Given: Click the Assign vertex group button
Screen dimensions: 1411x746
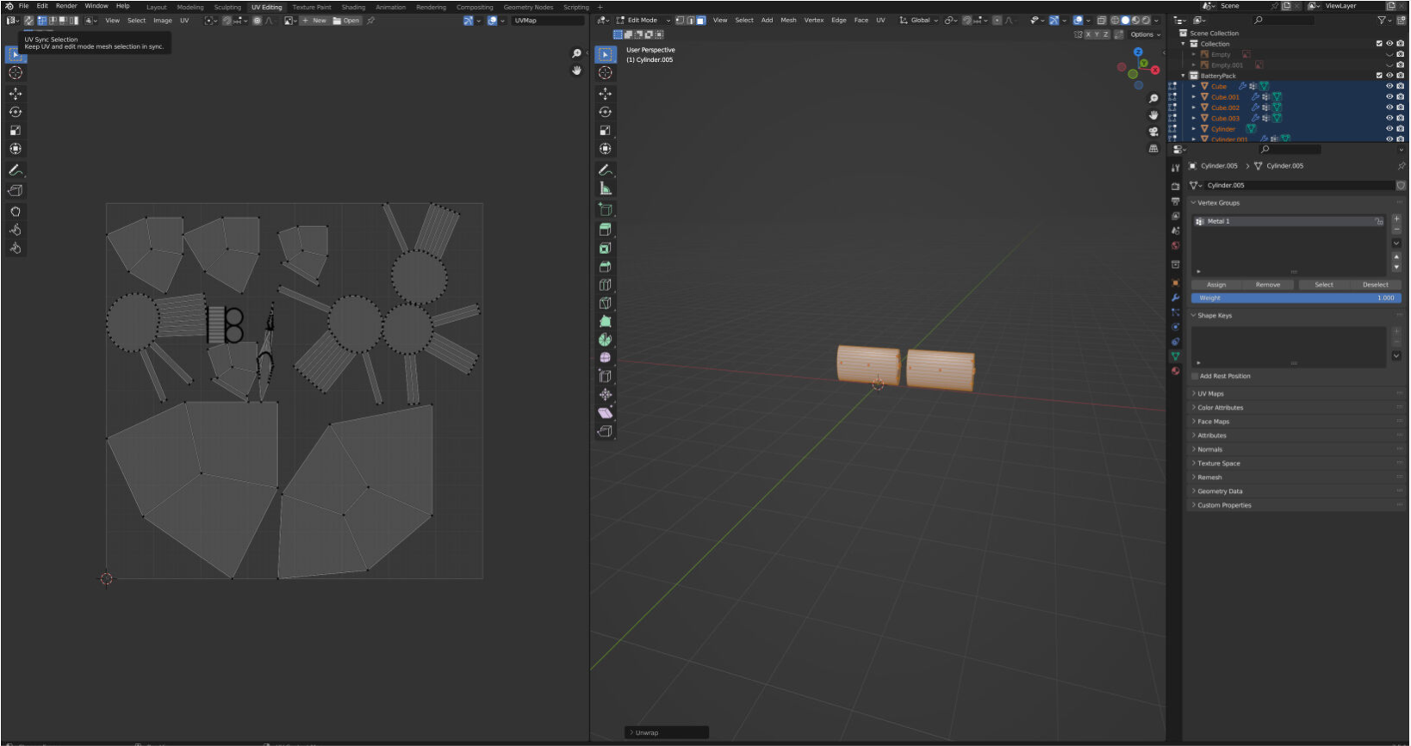Looking at the screenshot, I should pyautogui.click(x=1216, y=285).
